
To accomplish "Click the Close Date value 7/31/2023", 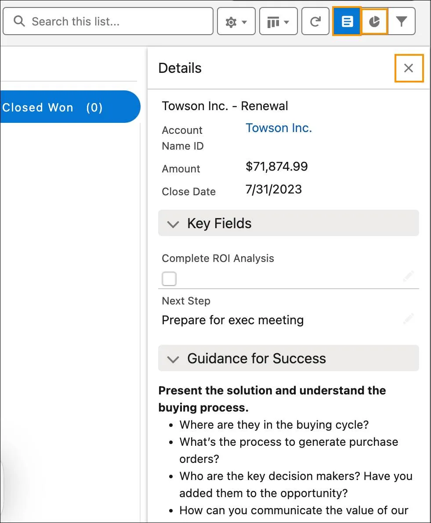I will click(274, 190).
